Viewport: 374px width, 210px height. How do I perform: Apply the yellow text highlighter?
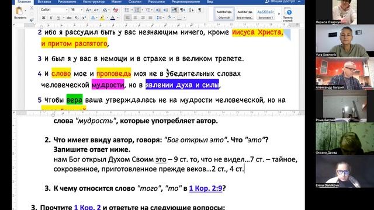[x=102, y=18]
